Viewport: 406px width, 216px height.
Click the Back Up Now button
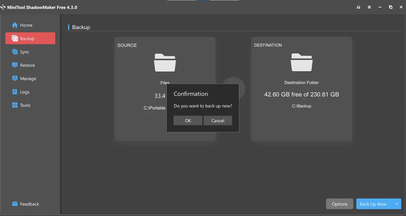pos(373,204)
